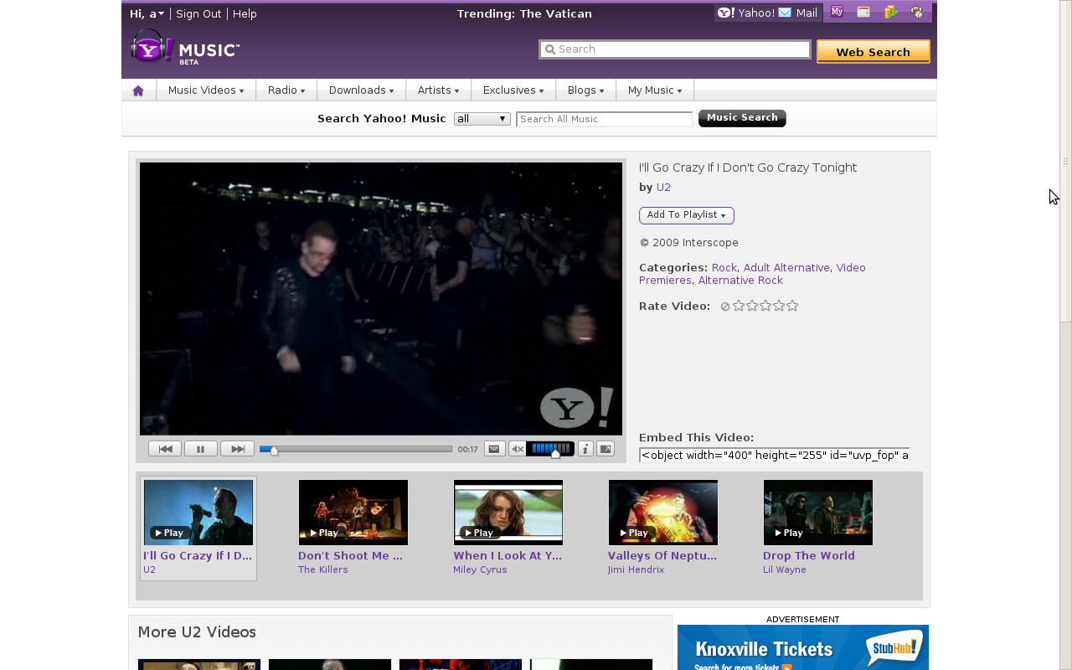Go to the Music home icon

pos(138,90)
